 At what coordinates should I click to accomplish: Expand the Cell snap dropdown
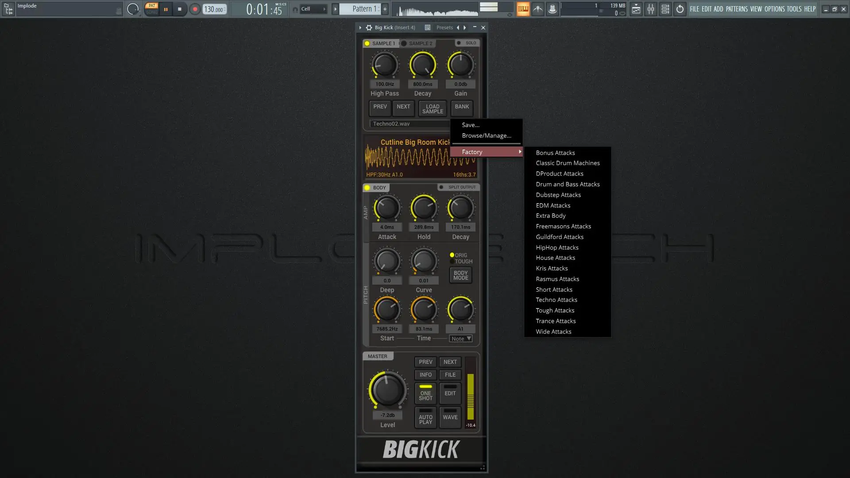pyautogui.click(x=313, y=9)
